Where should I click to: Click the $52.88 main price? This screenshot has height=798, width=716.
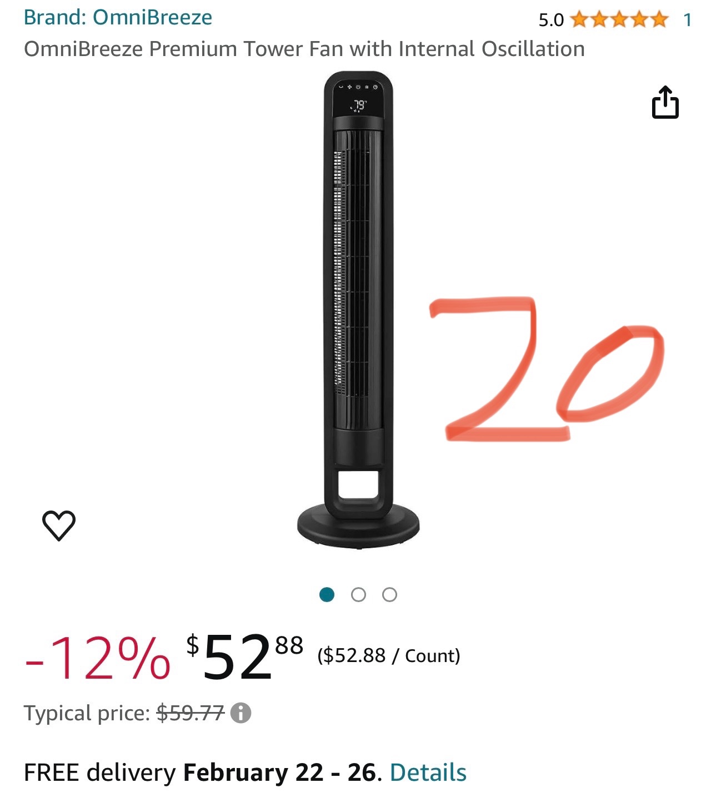(244, 656)
